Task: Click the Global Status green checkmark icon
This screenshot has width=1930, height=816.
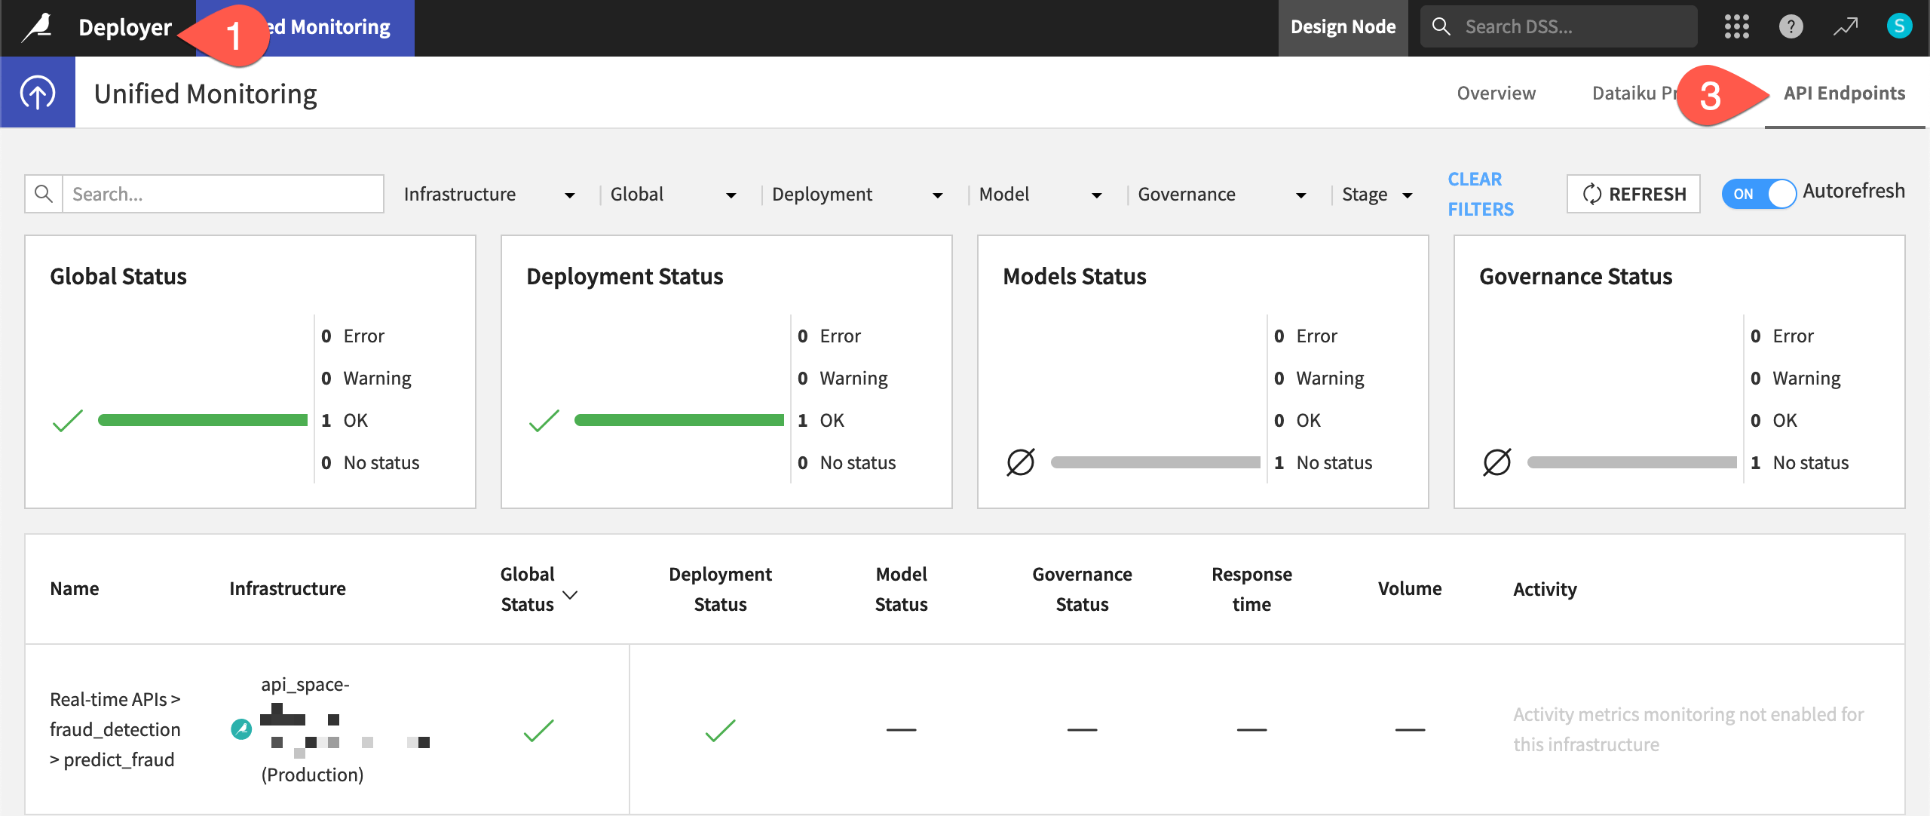Action: tap(68, 420)
